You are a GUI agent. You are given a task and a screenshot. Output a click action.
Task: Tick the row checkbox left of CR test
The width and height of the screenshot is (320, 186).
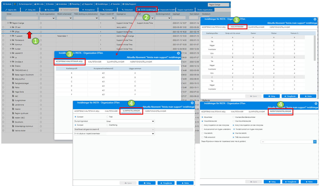click(x=3, y=27)
